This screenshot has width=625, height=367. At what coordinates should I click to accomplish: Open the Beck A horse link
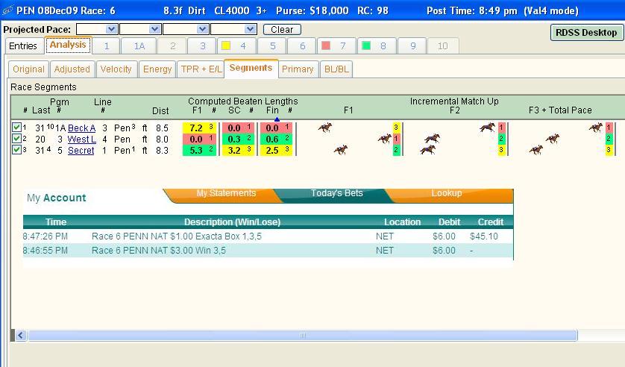pos(82,128)
